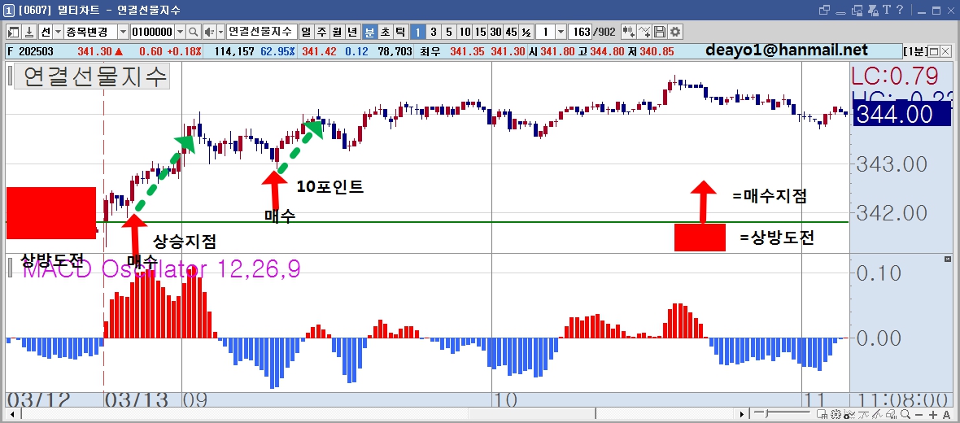Open chart settings gear icon
Image resolution: width=960 pixels, height=423 pixels.
coord(675,32)
